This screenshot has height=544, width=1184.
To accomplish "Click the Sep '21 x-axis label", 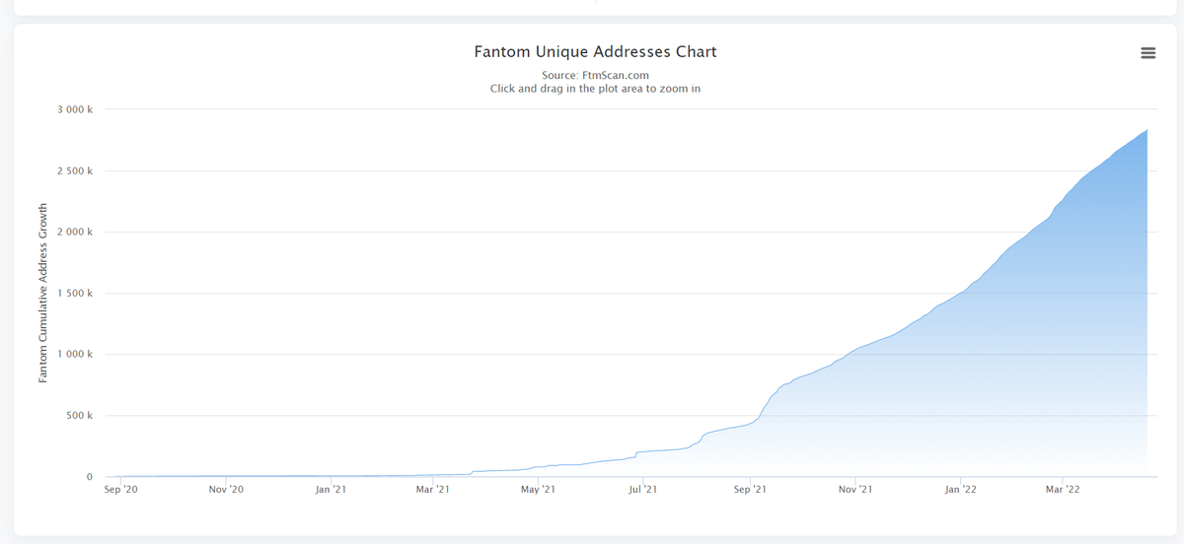I will pyautogui.click(x=750, y=489).
